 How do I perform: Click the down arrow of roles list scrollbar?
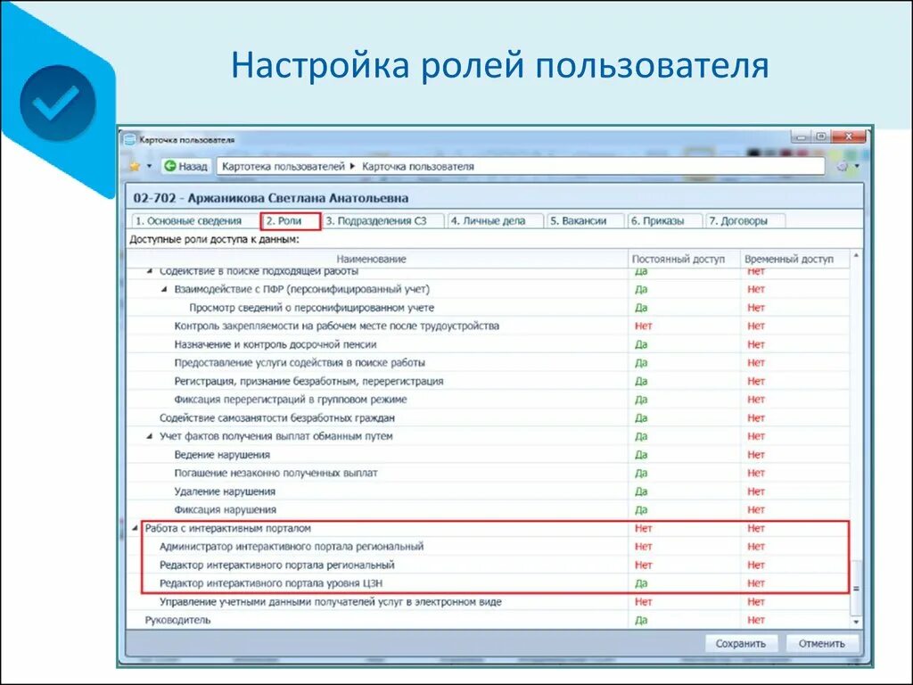[x=856, y=622]
